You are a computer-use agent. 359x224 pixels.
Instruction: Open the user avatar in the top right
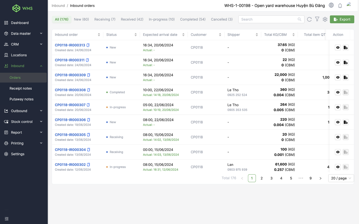click(x=349, y=4)
